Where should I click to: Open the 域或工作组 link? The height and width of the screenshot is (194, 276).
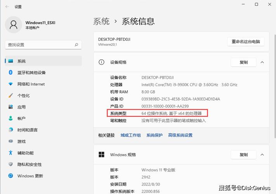[130, 135]
